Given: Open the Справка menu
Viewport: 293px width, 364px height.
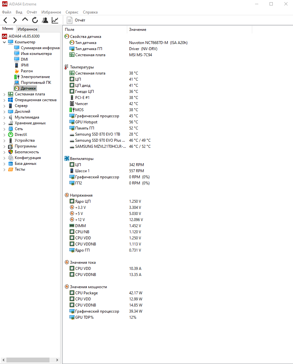Looking at the screenshot, I should 90,12.
